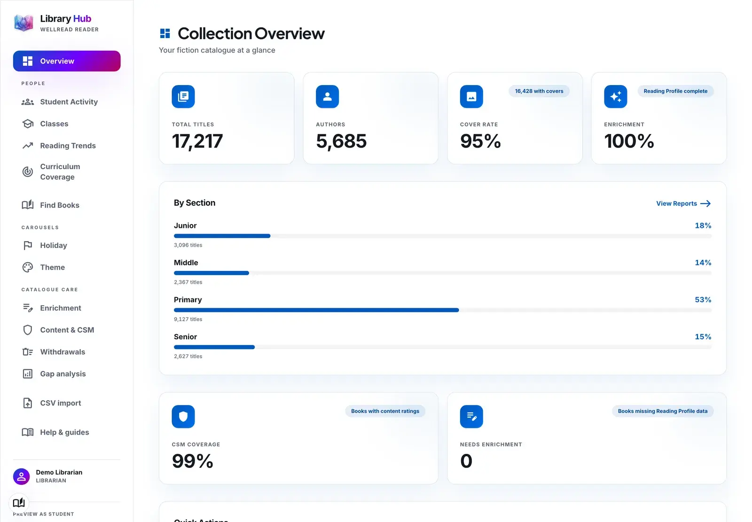752x522 pixels.
Task: Click the Gap analysis chart icon
Action: (28, 374)
